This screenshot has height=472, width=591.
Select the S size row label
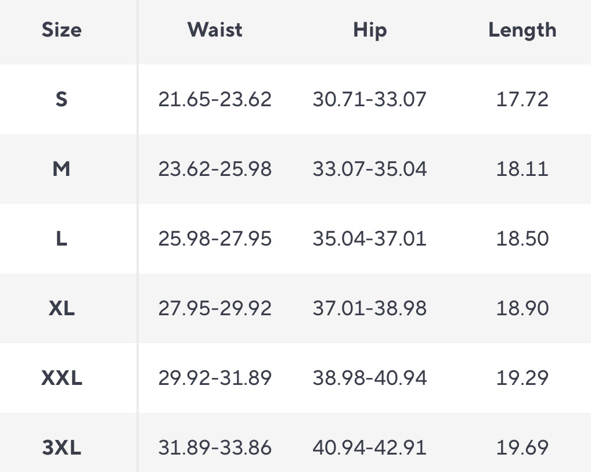click(x=62, y=99)
